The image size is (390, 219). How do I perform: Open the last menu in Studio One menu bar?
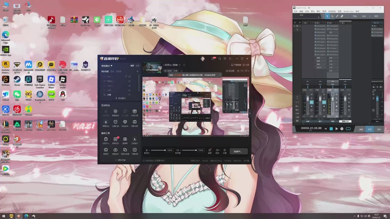(357, 11)
